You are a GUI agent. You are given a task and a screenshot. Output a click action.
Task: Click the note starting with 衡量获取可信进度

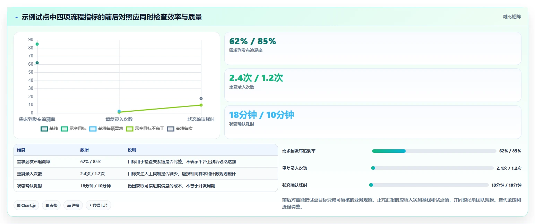pyautogui.click(x=171, y=186)
